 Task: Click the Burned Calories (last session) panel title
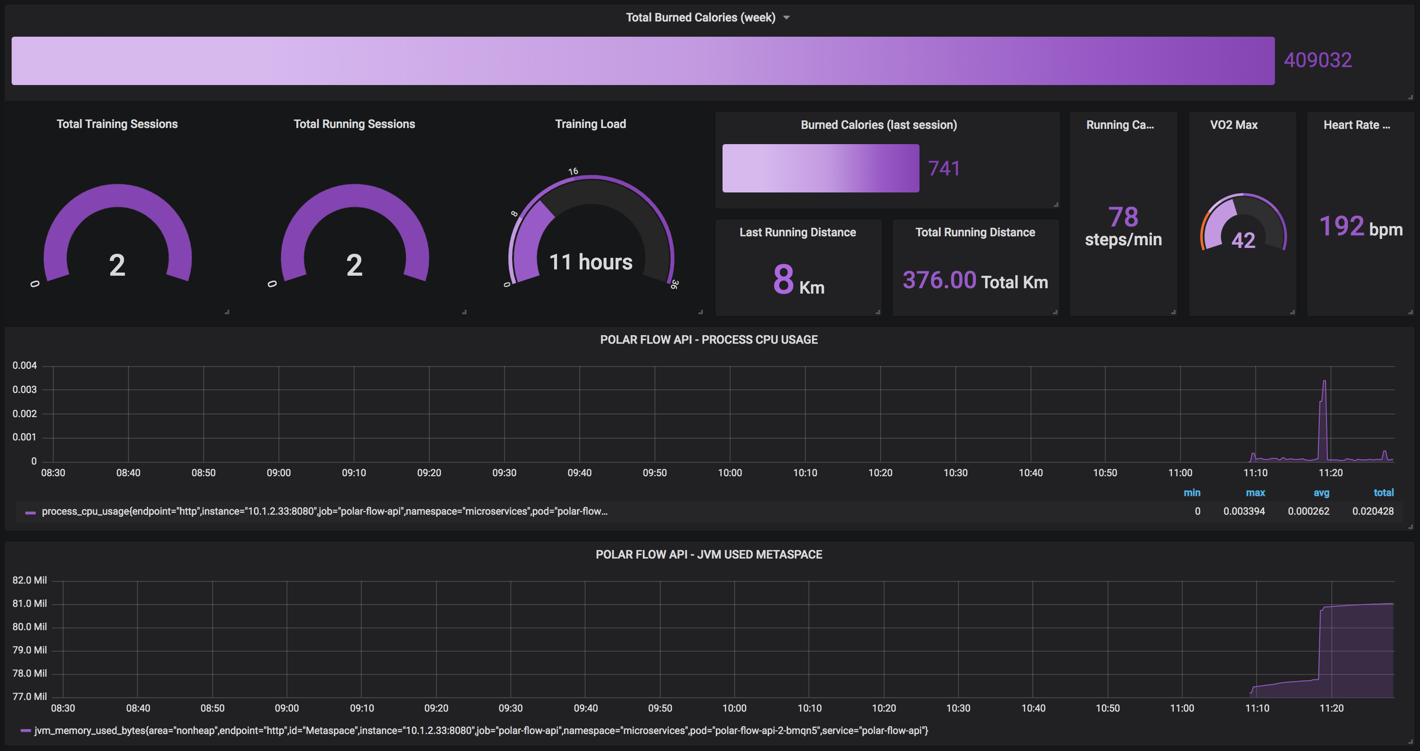pyautogui.click(x=878, y=125)
